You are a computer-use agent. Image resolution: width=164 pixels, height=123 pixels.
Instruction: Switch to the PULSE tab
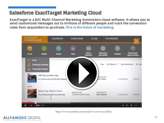(x=94, y=39)
